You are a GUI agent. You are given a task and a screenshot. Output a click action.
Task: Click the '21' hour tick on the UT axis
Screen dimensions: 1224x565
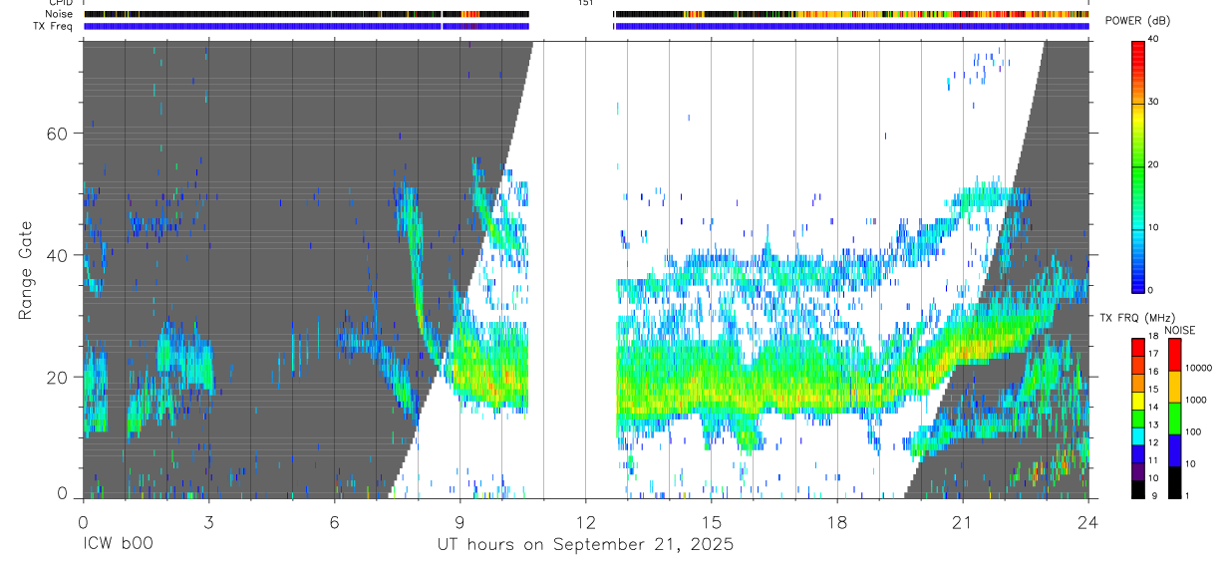(x=962, y=521)
